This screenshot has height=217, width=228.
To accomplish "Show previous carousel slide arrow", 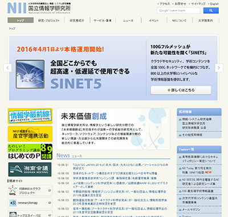I will pos(7,68).
